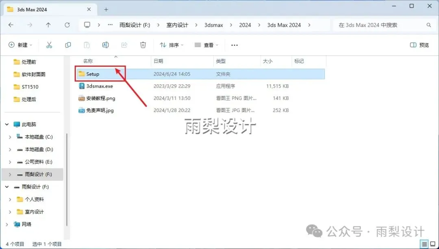Click the Paste clipboard icon
439x249 pixels.
click(x=87, y=45)
